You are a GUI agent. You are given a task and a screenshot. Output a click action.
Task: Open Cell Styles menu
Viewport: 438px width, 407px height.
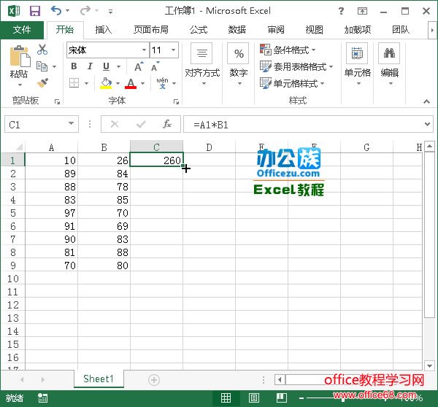(292, 83)
